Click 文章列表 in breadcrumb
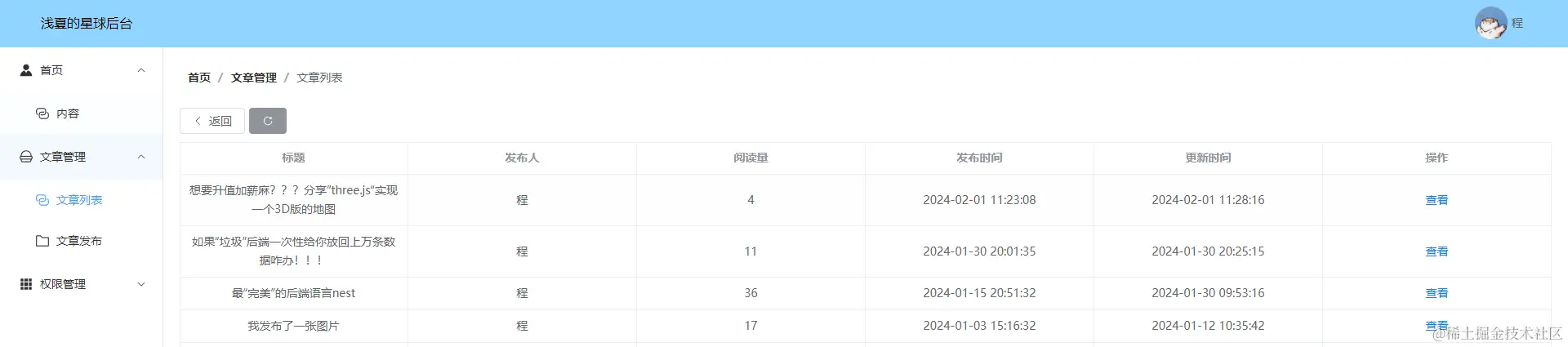The height and width of the screenshot is (347, 1568). pyautogui.click(x=319, y=78)
